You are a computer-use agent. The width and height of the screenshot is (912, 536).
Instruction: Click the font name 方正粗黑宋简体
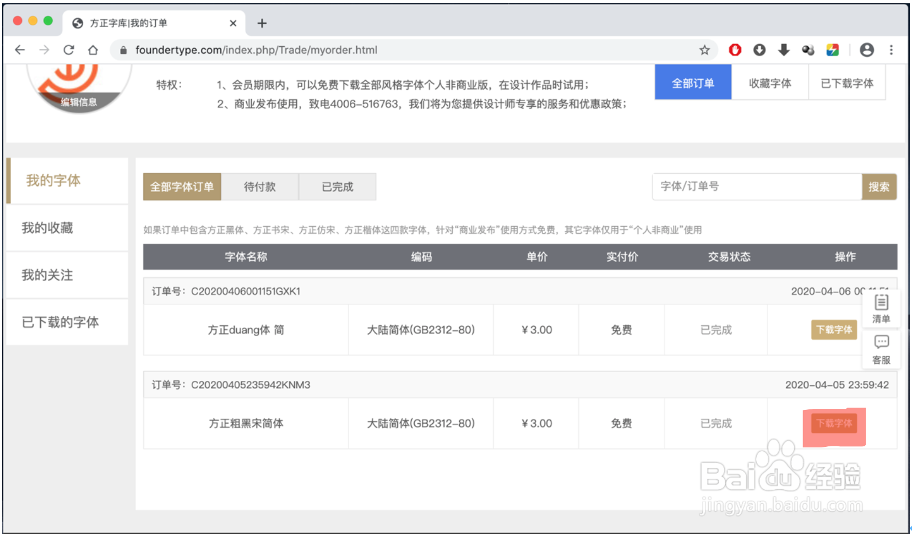[x=246, y=423]
